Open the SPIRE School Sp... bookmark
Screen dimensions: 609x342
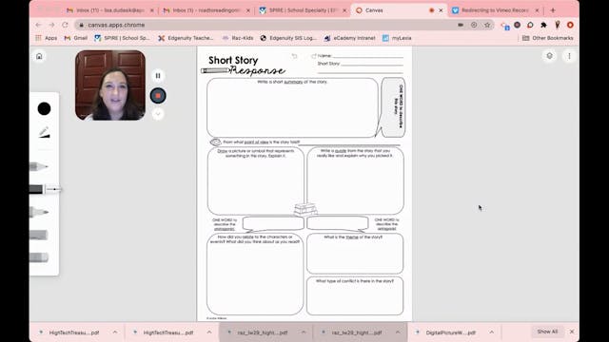[x=122, y=38]
